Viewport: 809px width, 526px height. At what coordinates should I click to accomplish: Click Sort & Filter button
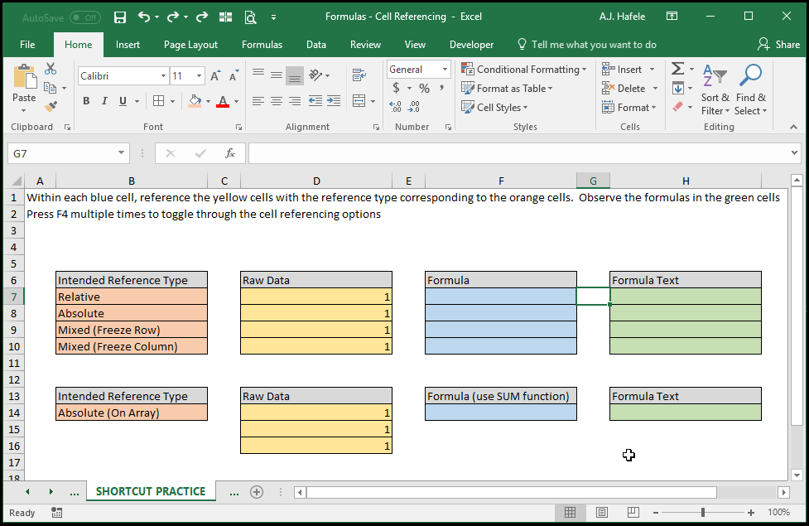click(x=715, y=89)
